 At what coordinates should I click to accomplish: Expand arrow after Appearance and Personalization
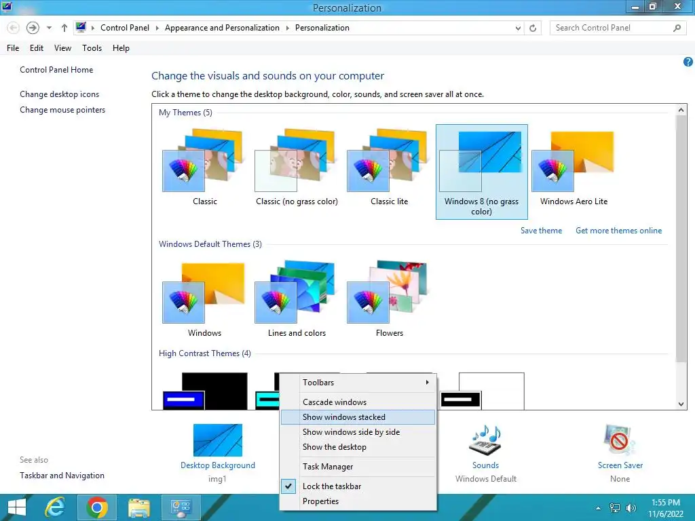287,28
